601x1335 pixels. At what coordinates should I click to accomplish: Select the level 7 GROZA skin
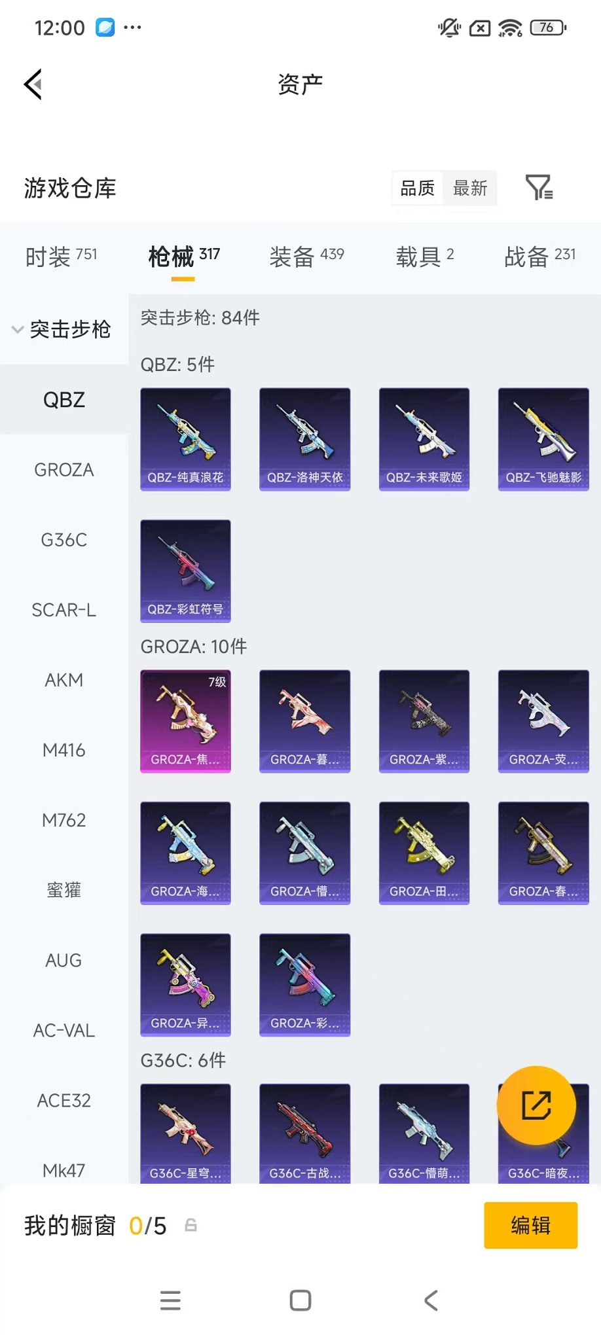pyautogui.click(x=185, y=721)
